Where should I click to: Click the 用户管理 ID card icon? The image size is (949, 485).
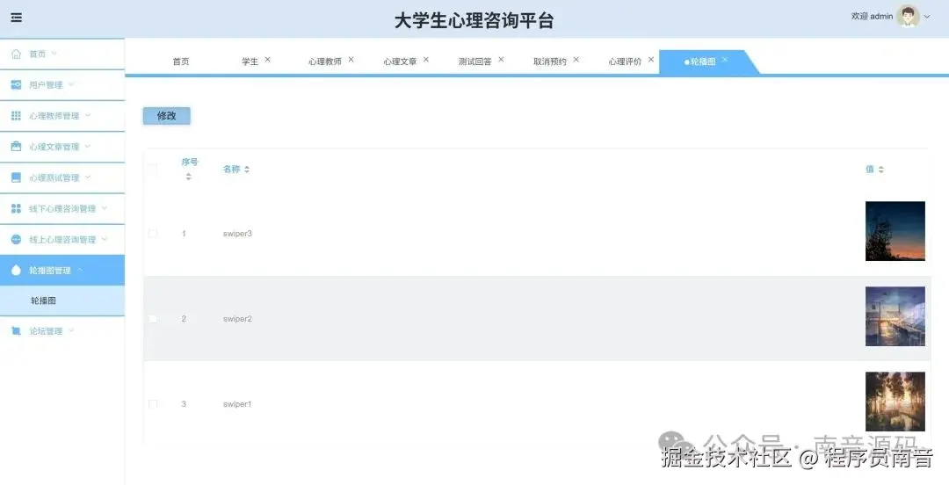[17, 84]
